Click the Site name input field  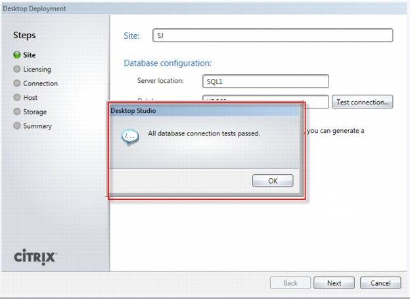(x=273, y=35)
